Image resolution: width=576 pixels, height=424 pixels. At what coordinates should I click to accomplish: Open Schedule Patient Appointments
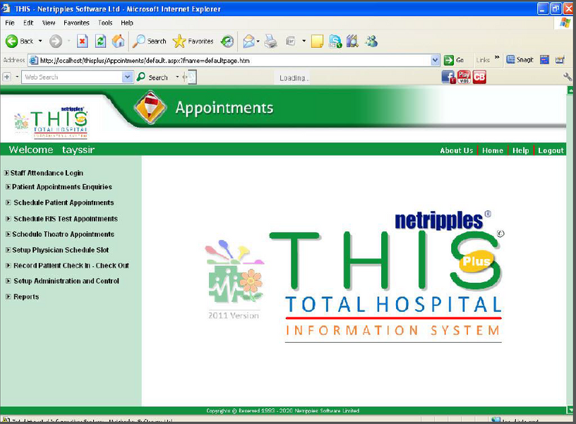(64, 202)
